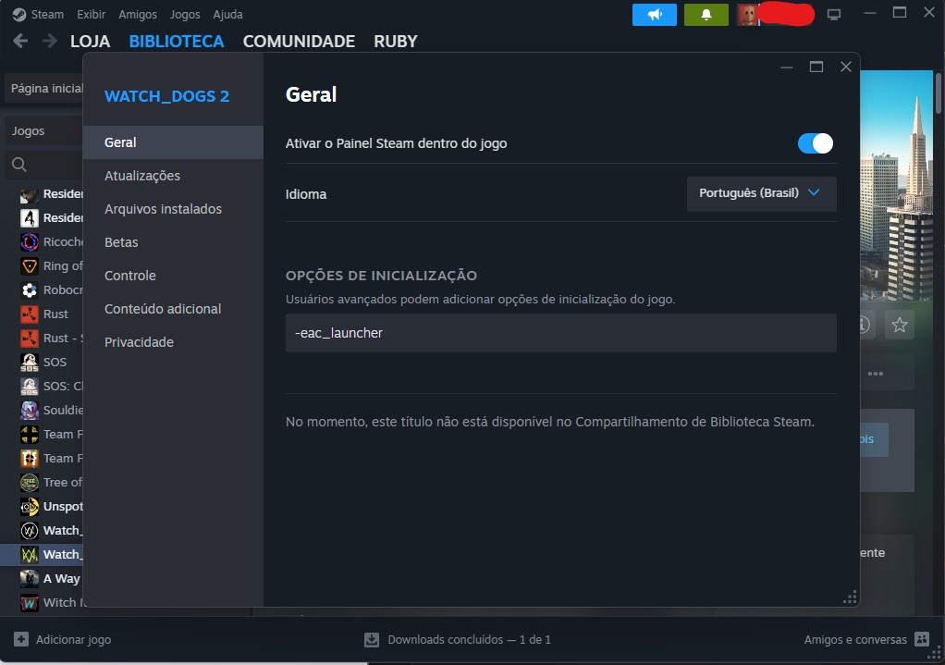The image size is (945, 665).
Task: Click Downloads concluídos — 1 de 1
Action: point(469,640)
